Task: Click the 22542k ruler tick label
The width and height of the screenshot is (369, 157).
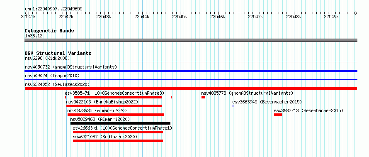Action: (66, 17)
